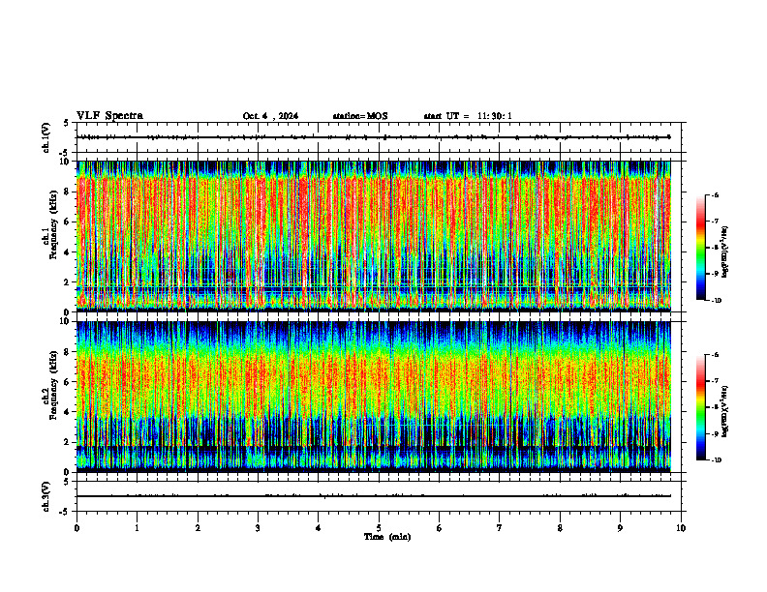Click the "ch.1(V)" waveform axis label
Image resolution: width=767 pixels, height=592 pixels.
tap(46, 137)
